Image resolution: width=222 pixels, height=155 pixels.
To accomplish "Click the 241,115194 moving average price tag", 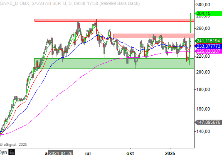I will click(208, 41).
